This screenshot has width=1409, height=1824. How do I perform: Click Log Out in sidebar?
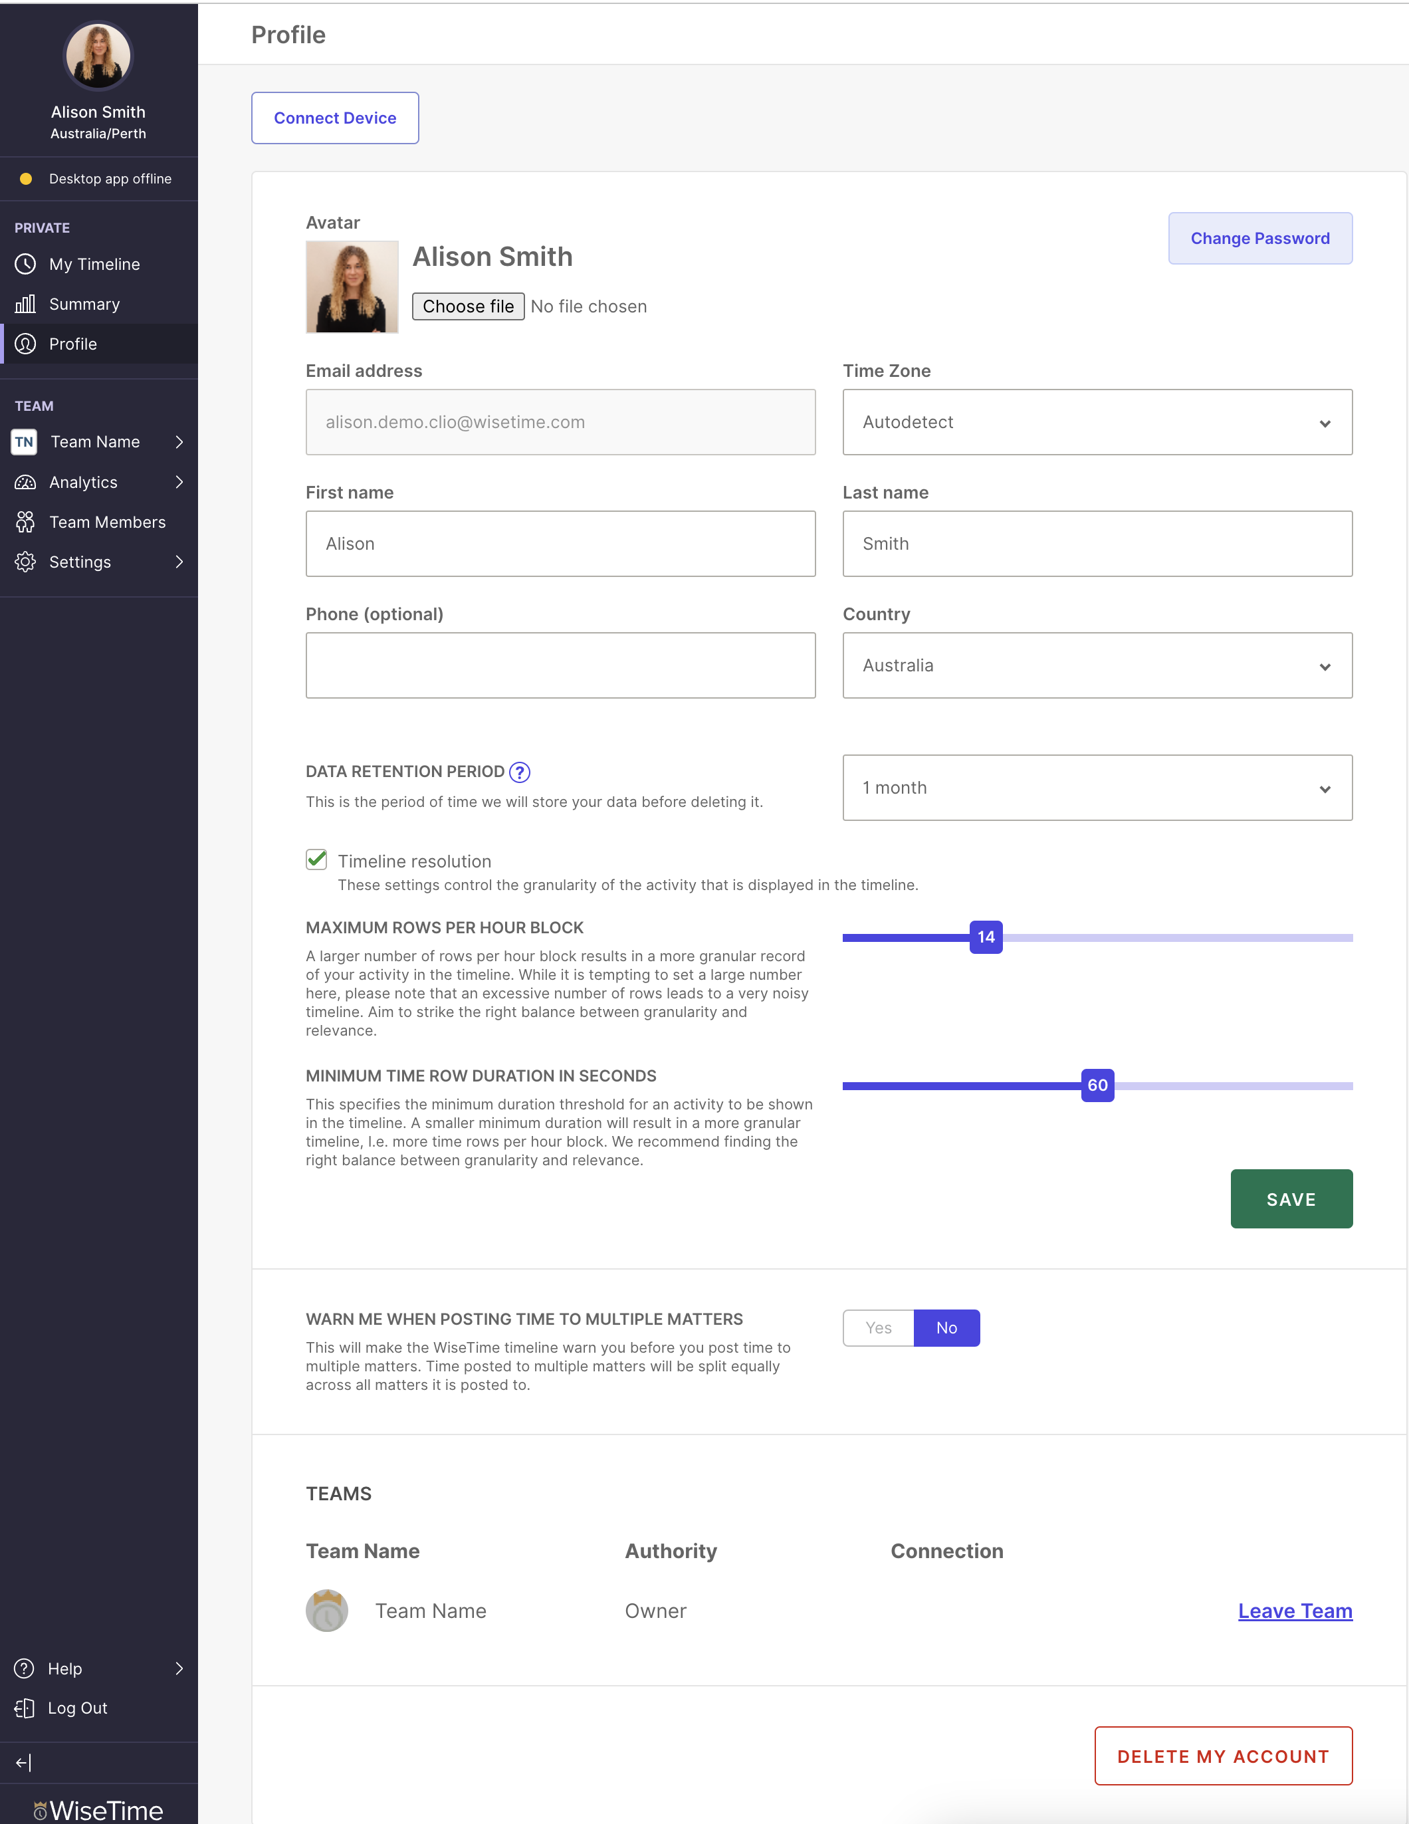[78, 1709]
